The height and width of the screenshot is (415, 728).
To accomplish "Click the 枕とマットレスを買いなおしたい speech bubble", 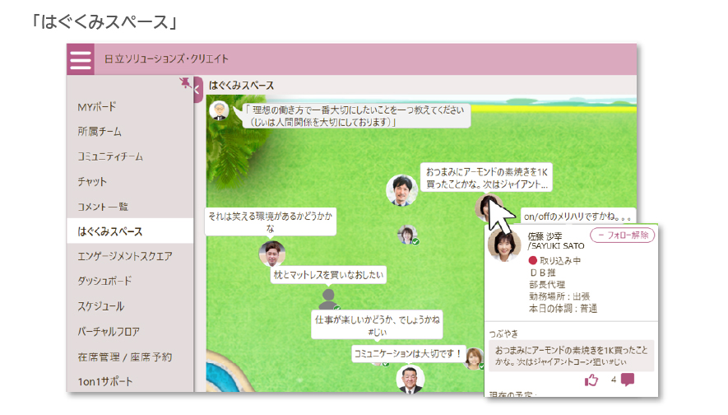I will (328, 277).
